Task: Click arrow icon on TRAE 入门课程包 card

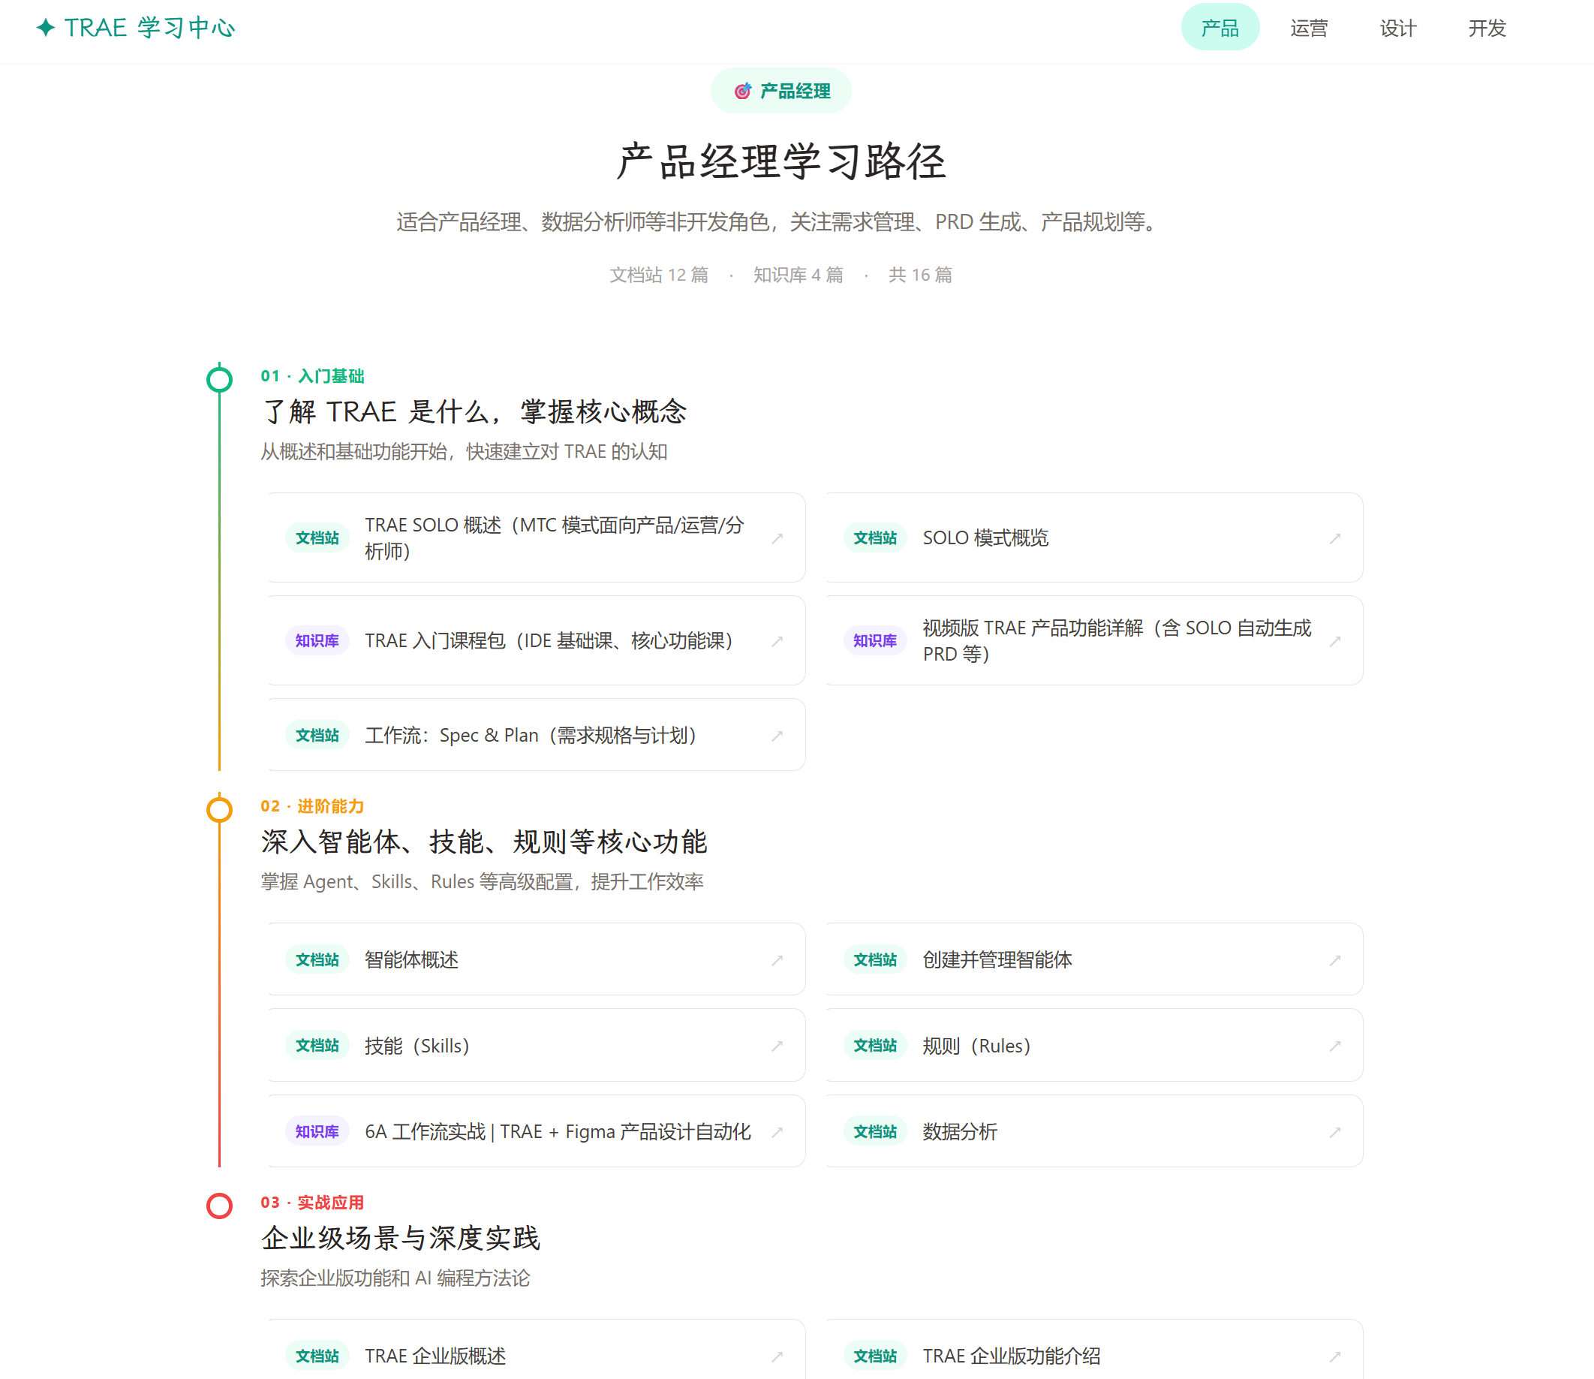Action: [x=777, y=641]
